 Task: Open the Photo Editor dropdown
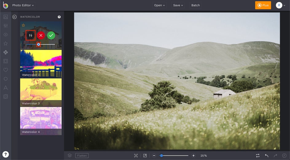pos(23,5)
